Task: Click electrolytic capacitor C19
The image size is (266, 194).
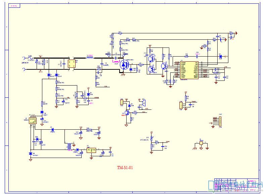Action: 42,119
